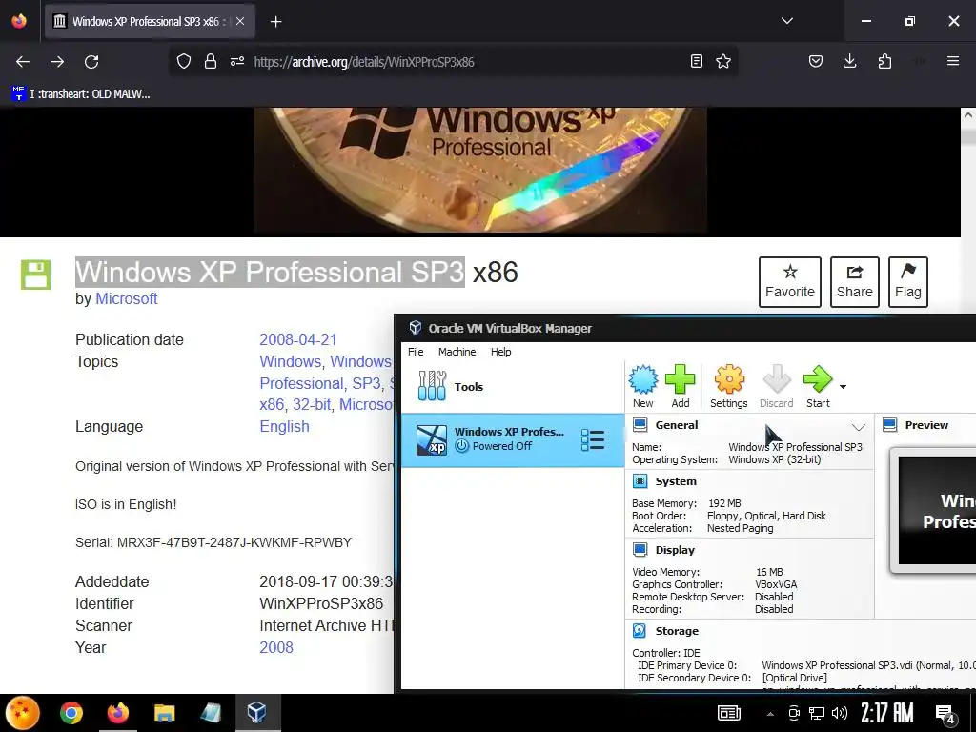Open the Year 2008 link
The width and height of the screenshot is (976, 732).
click(x=276, y=647)
